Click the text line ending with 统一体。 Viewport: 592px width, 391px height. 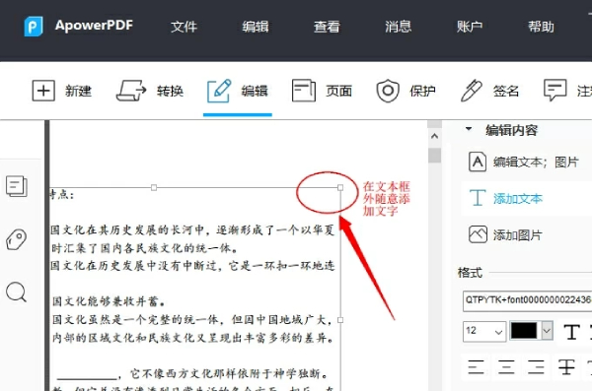145,248
